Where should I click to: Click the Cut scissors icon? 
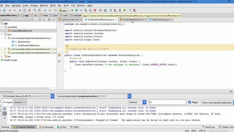[x=20, y=10]
